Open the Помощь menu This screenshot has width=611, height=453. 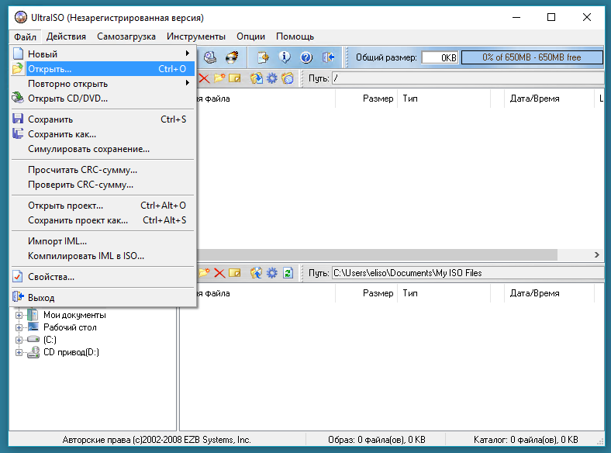click(295, 36)
